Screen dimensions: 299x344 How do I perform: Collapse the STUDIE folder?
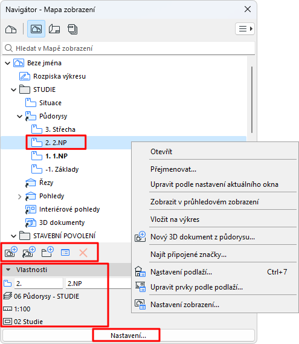pos(13,89)
